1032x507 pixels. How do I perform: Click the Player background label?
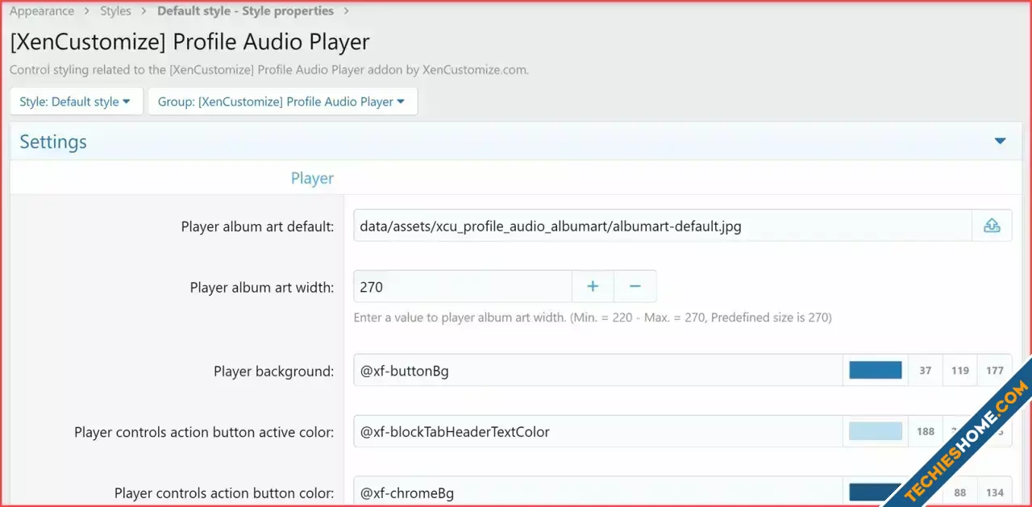click(x=273, y=372)
